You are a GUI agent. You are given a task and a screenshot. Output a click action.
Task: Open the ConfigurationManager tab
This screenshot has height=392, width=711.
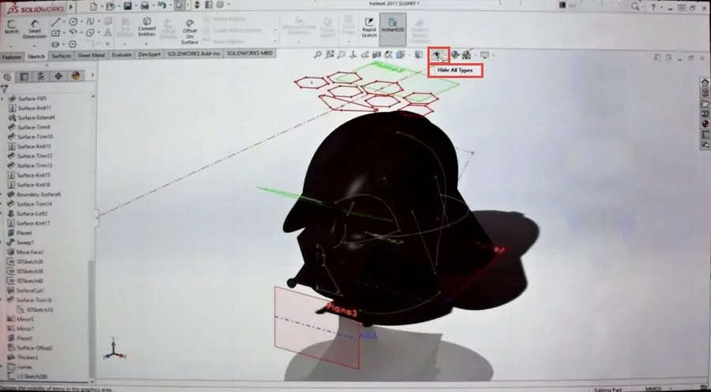coord(41,77)
